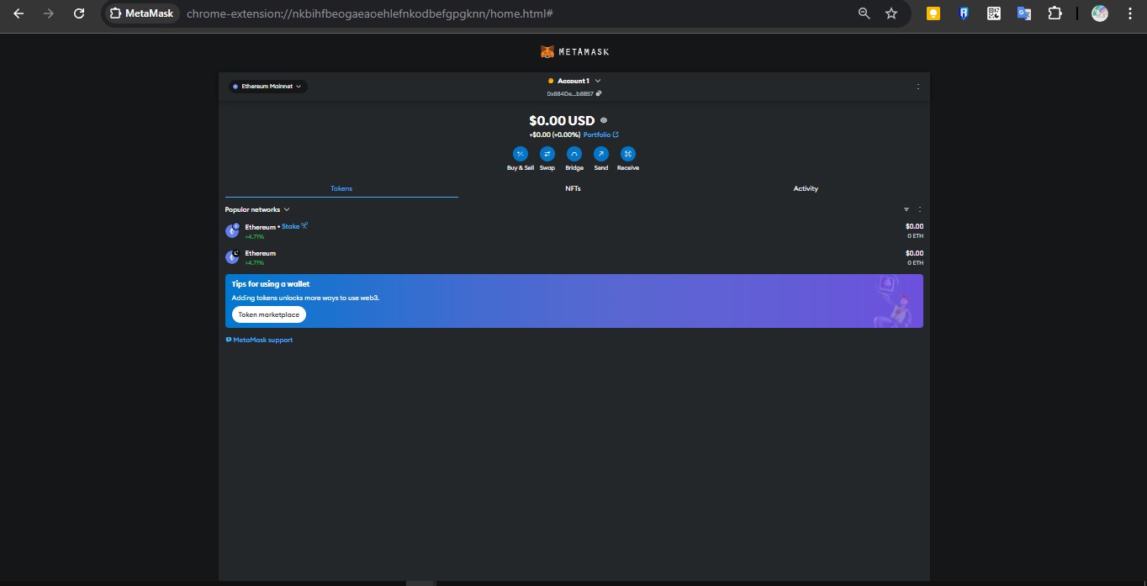Click the MetaMask site info chip
Image resolution: width=1147 pixels, height=586 pixels.
(141, 13)
